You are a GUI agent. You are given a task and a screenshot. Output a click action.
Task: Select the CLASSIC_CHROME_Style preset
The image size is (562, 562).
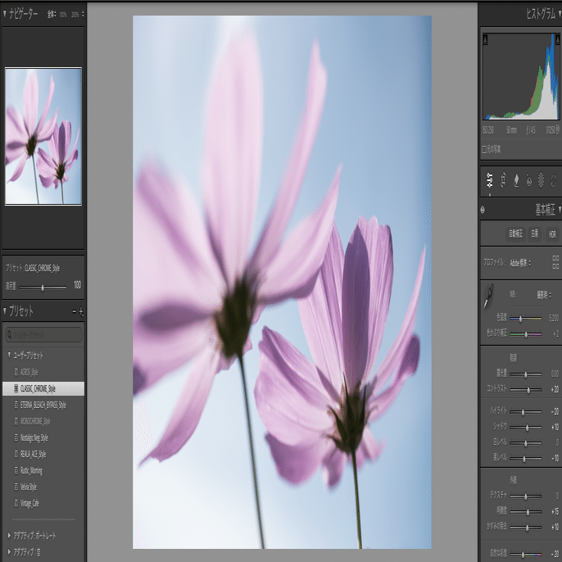(43, 388)
